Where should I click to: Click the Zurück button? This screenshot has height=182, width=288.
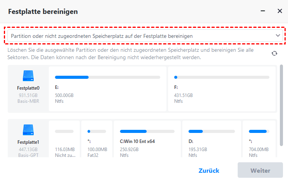209,170
